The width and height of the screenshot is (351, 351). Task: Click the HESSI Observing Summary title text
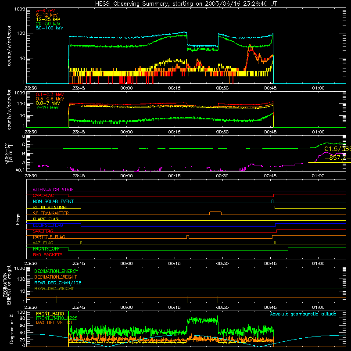coord(186,4)
